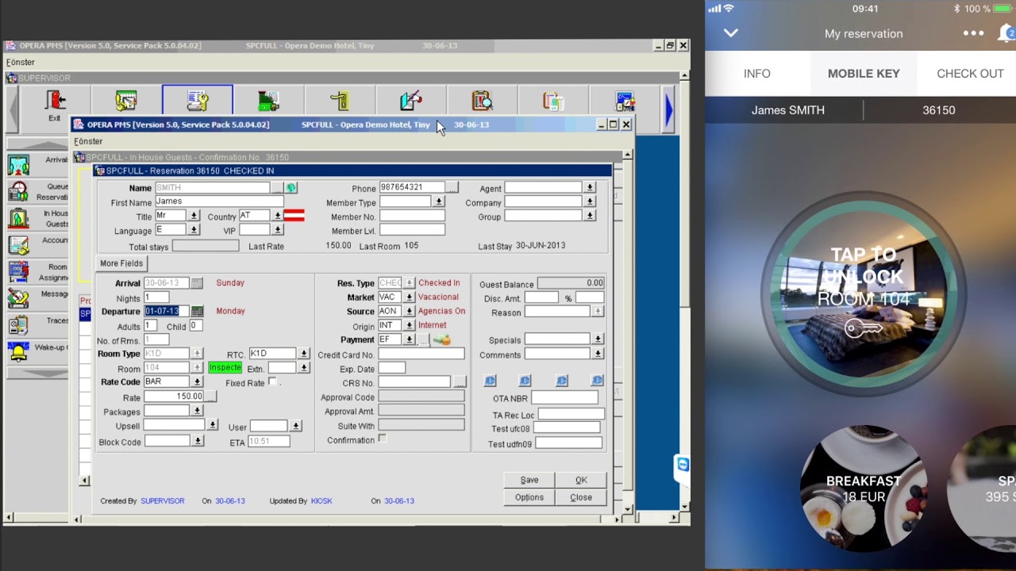
Task: Tap the unlock Room 104 circle
Action: coord(864,293)
